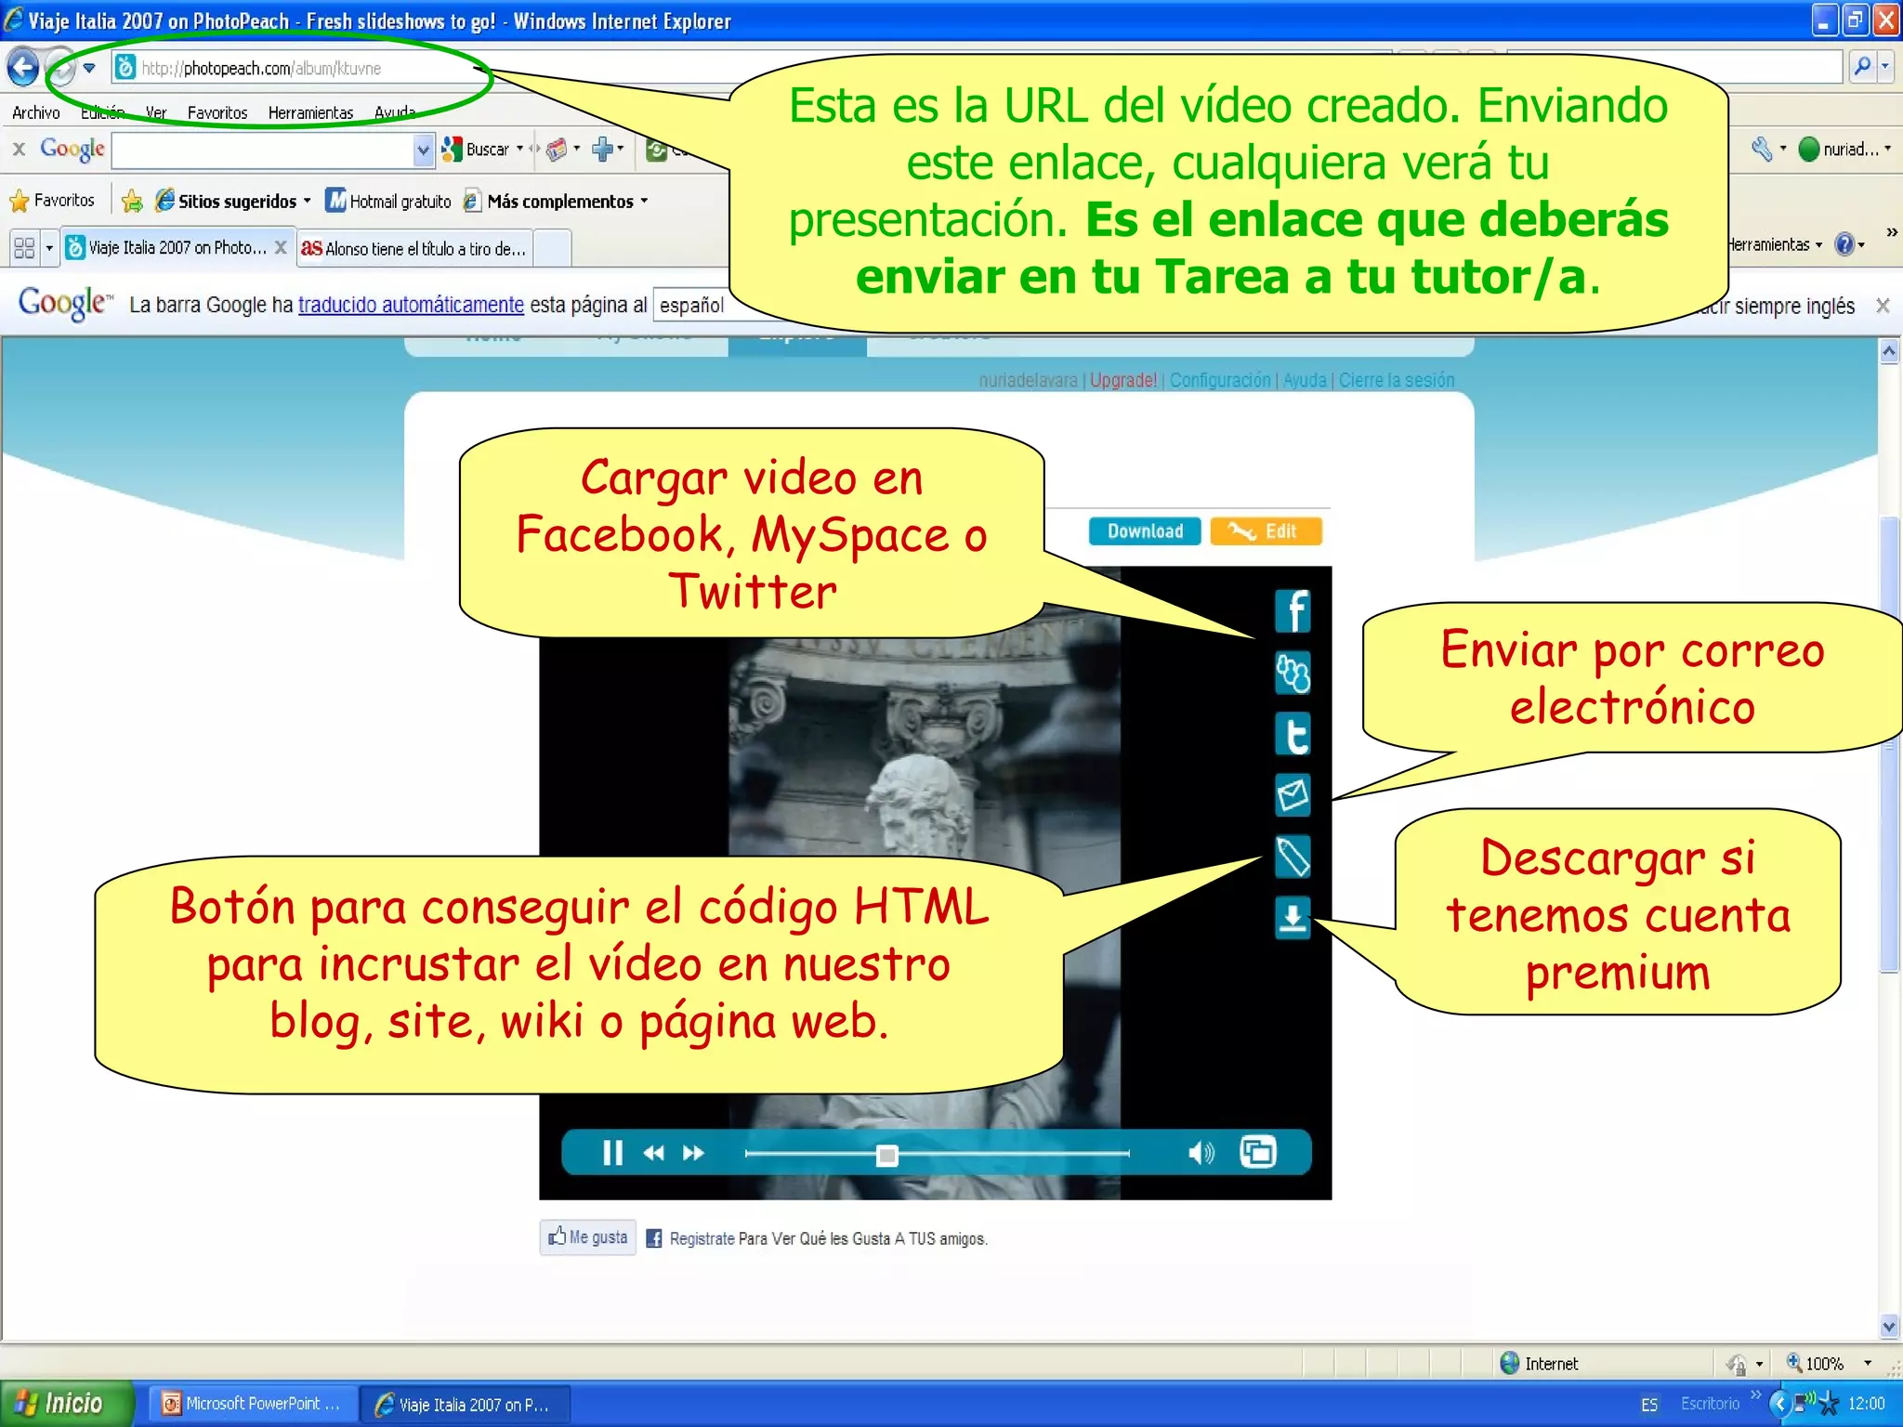The width and height of the screenshot is (1903, 1427).
Task: Open the Google toolbar plus share icon
Action: coord(603,149)
